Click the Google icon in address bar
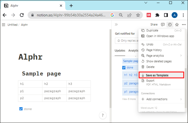 [x=112, y=15]
